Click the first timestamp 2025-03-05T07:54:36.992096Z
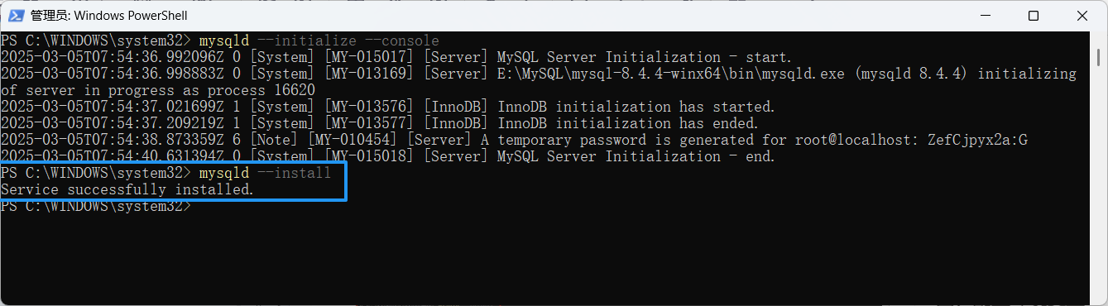This screenshot has width=1108, height=306. [x=113, y=58]
